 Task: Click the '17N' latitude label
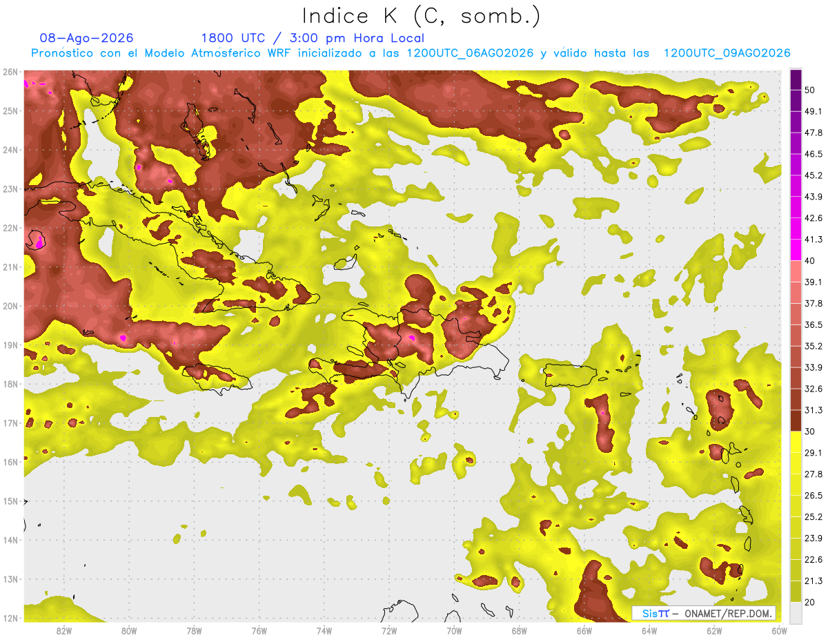point(10,423)
